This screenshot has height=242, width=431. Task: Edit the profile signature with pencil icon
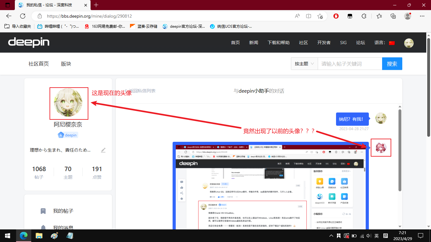coord(103,150)
